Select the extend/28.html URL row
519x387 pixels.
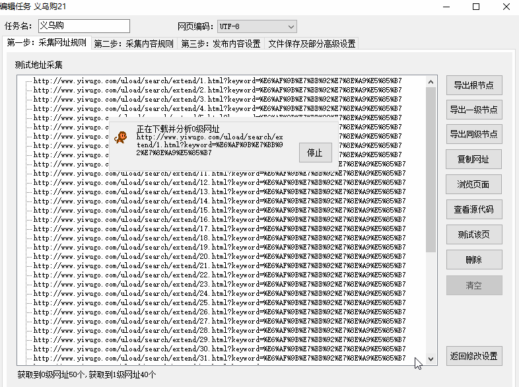(x=219, y=330)
